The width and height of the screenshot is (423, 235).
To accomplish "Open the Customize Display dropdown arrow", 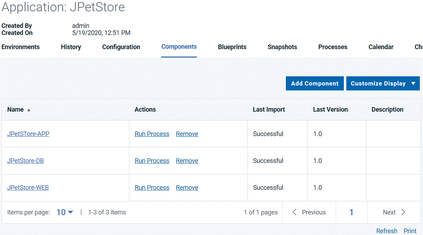I will [x=413, y=83].
